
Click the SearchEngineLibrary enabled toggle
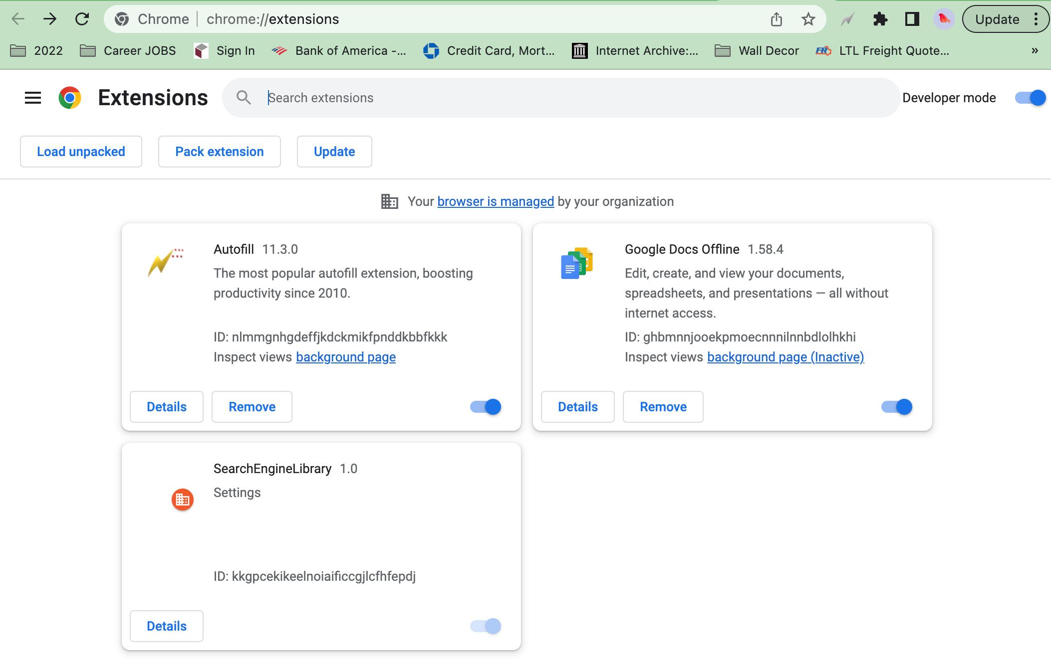coord(486,626)
